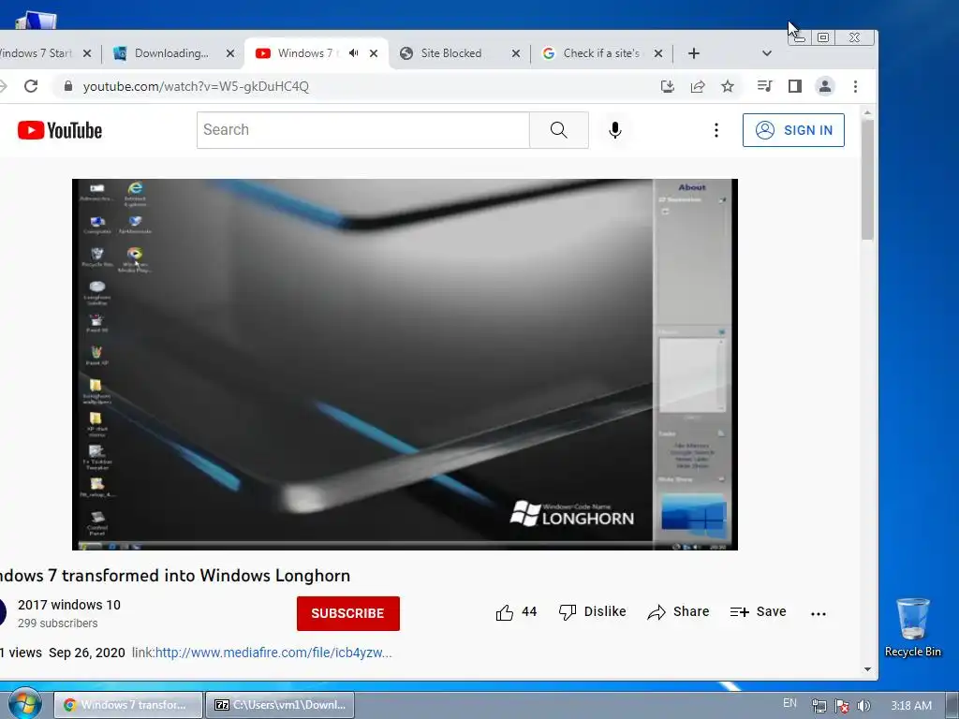The image size is (959, 719).
Task: Click the network icon in system tray
Action: [x=819, y=706]
